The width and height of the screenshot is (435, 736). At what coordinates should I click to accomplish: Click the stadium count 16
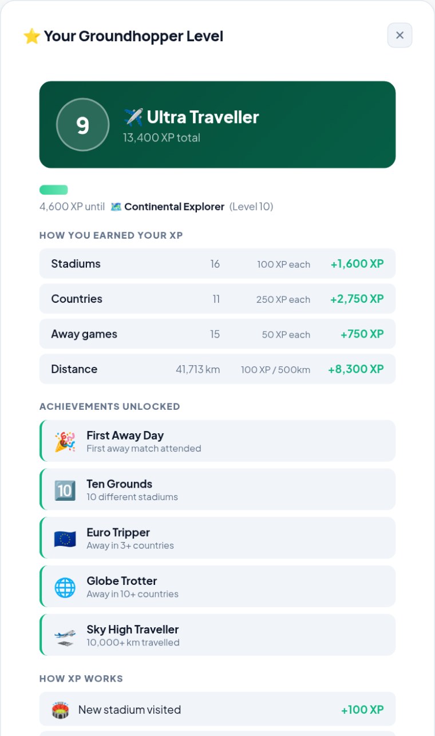coord(215,264)
